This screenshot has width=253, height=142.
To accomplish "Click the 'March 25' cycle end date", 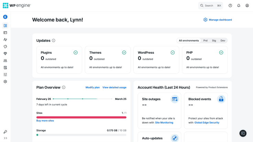I will coord(121,99).
